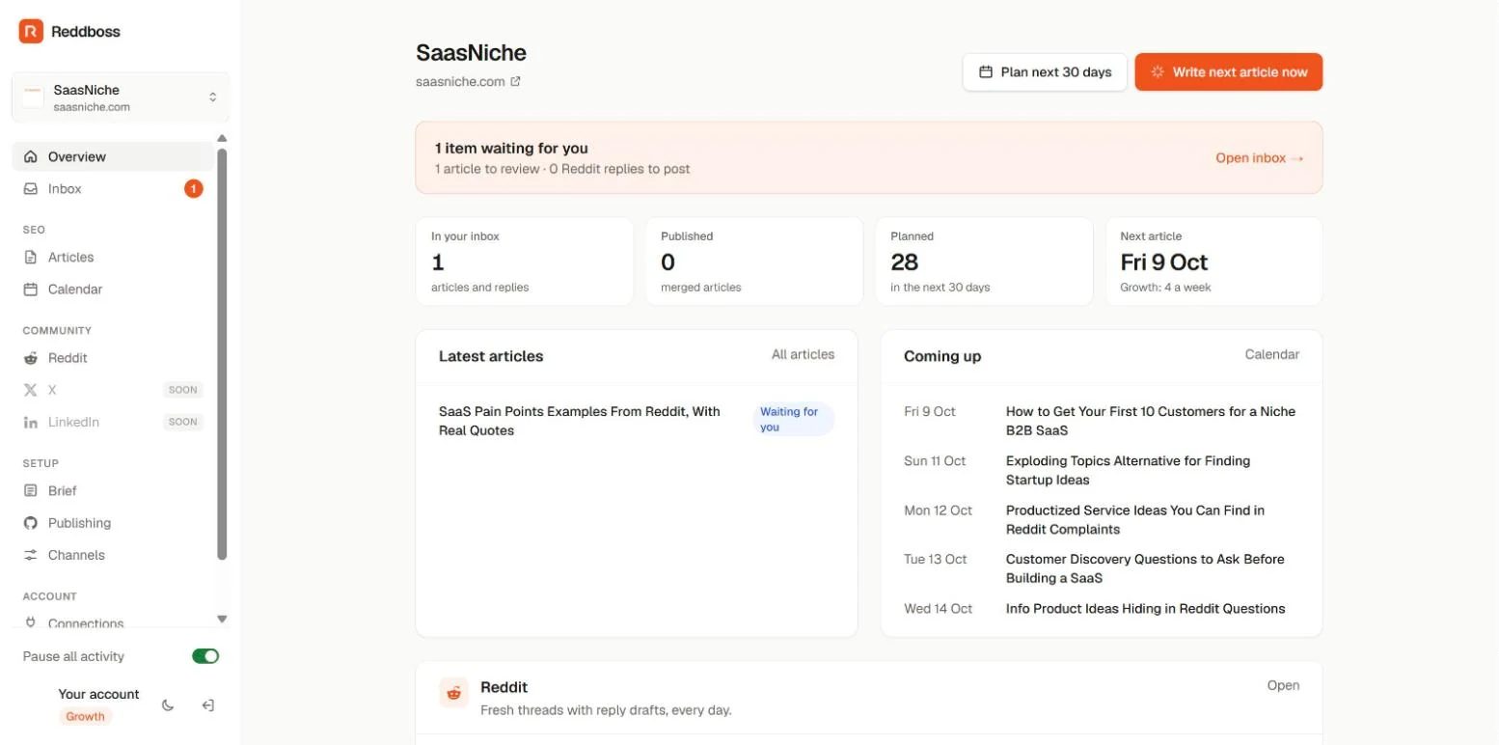Select Info Product Ideas Hiding in Reddit Questions

click(1146, 609)
